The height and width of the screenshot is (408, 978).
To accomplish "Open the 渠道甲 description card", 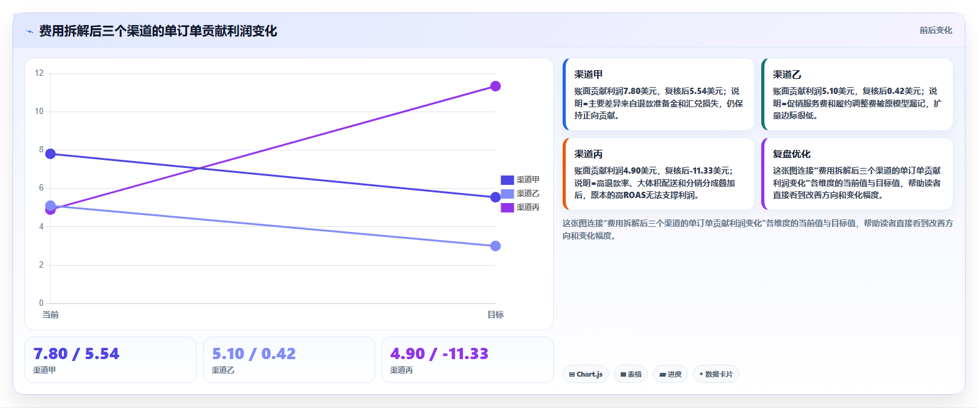I will pos(658,94).
